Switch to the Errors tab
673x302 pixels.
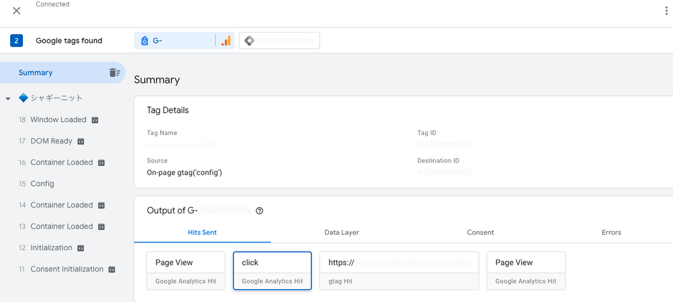(611, 233)
